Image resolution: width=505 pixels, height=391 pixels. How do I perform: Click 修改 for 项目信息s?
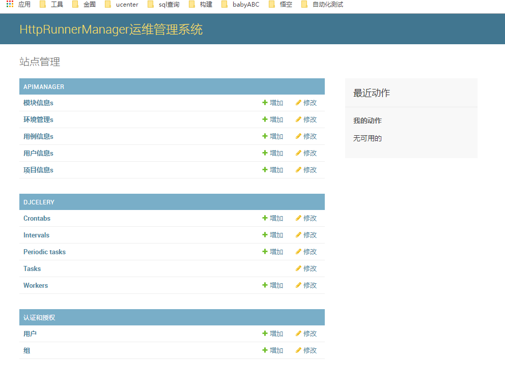point(306,170)
